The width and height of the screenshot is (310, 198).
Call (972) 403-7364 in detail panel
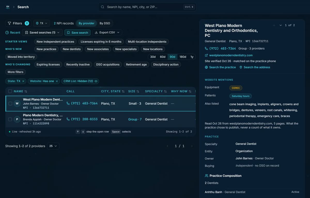tap(220, 48)
